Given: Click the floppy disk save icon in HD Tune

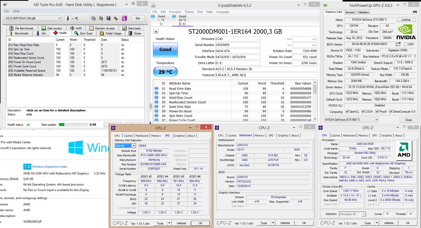Looking at the screenshot, I should tap(108, 18).
